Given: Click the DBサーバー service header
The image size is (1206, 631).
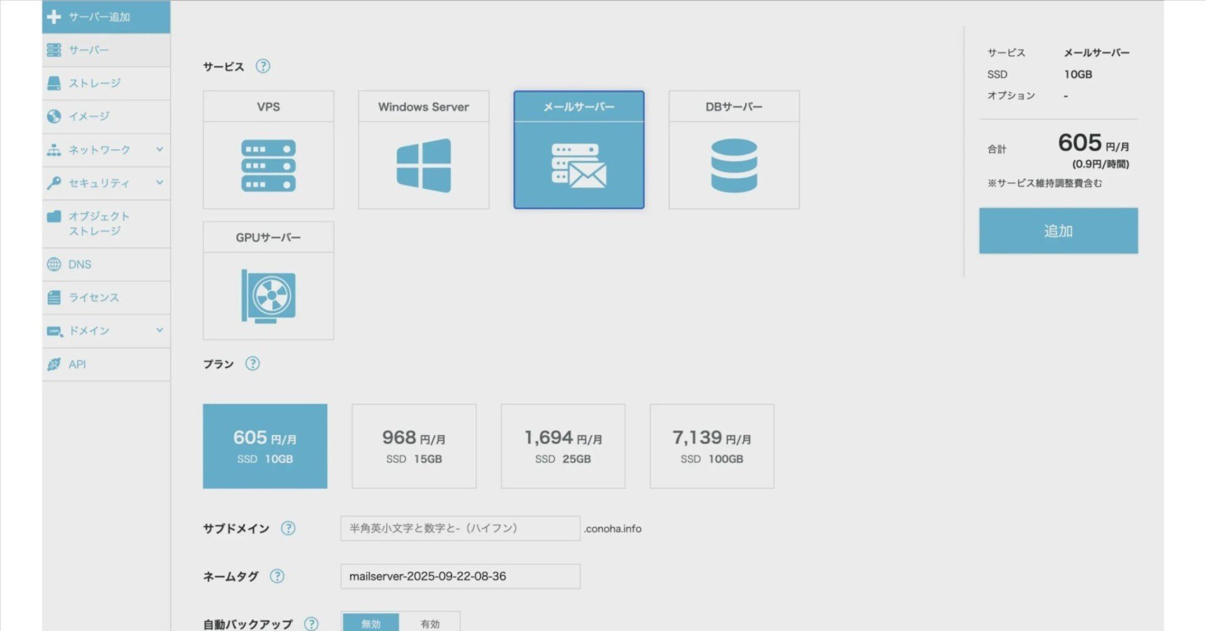Looking at the screenshot, I should 734,106.
